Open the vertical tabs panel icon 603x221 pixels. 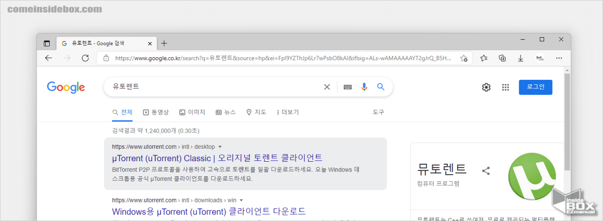tap(47, 43)
